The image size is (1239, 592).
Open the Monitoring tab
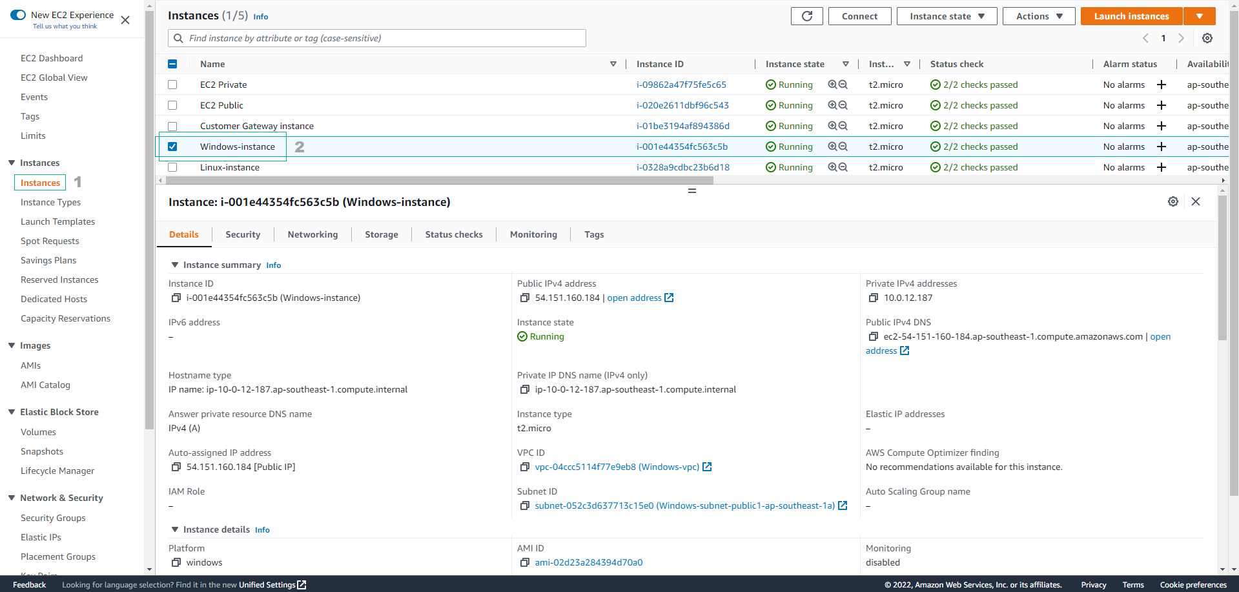(x=533, y=234)
